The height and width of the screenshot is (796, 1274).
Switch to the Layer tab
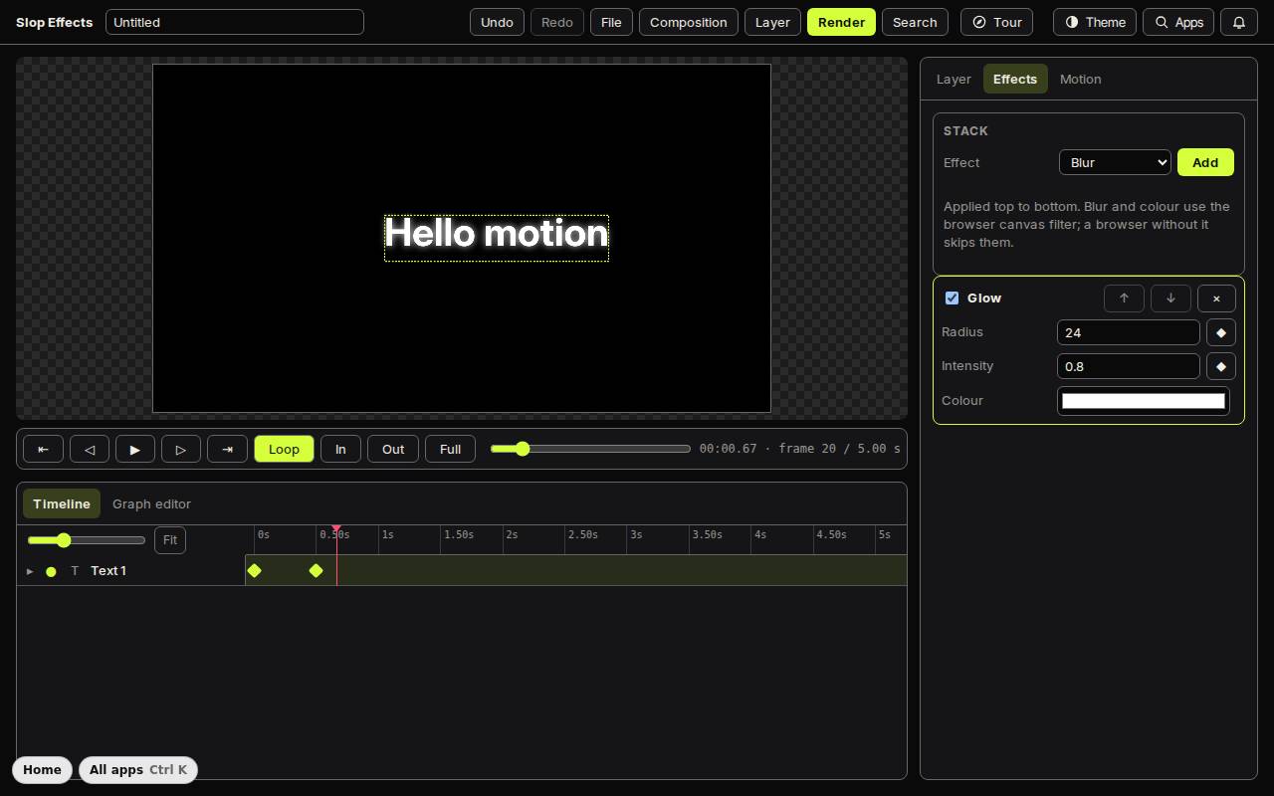click(x=954, y=79)
